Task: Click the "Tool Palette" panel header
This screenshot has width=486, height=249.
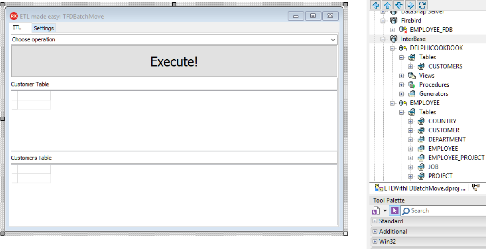Action: click(x=428, y=201)
